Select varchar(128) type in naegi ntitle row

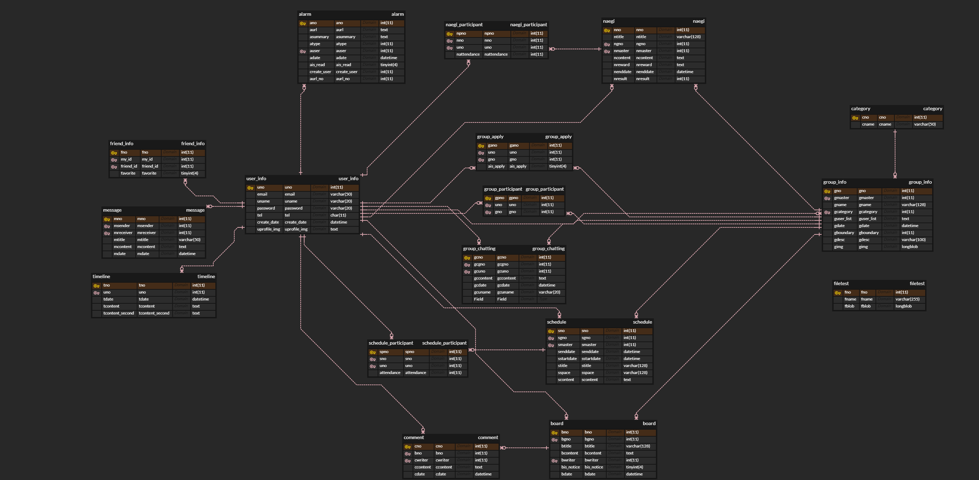[x=688, y=37]
